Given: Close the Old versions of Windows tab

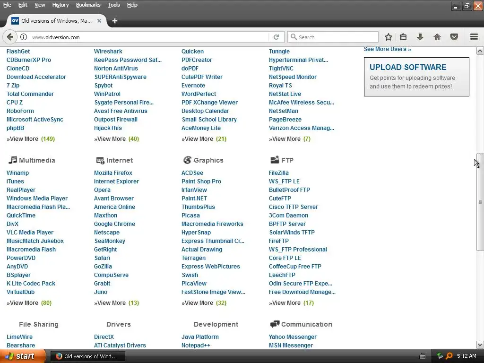Looking at the screenshot, I should coord(99,21).
